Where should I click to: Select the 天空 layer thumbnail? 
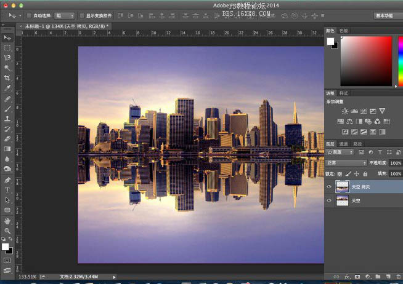pyautogui.click(x=343, y=200)
